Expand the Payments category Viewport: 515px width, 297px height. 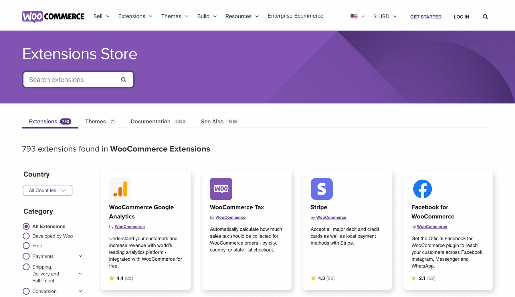pos(80,256)
